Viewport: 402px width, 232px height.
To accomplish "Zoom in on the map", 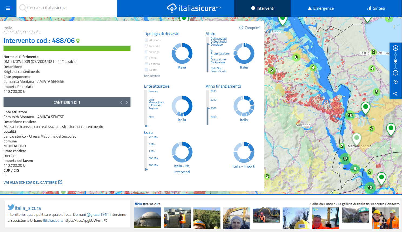I will pyautogui.click(x=396, y=48).
